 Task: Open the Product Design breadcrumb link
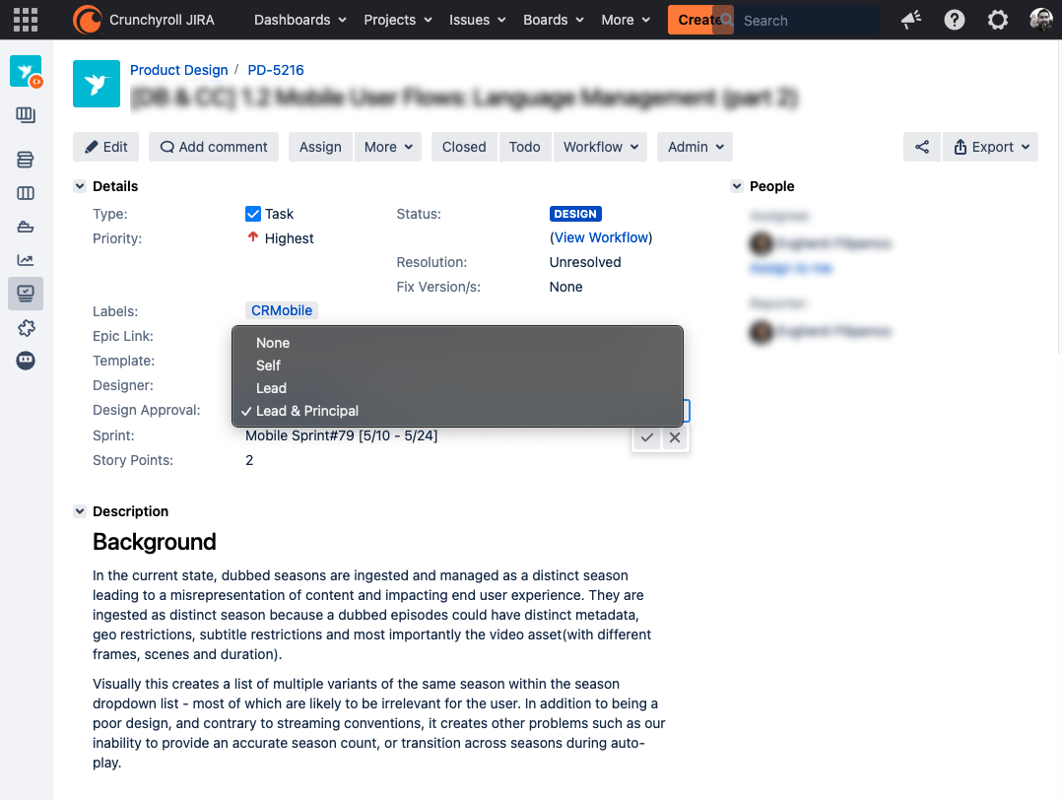[x=179, y=70]
